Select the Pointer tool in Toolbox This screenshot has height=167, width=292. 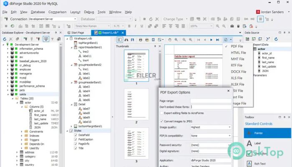click(267, 133)
